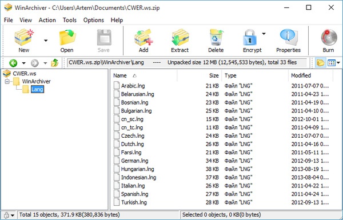Screen dimensions: 343x220
Task: Select file Bulgarian.lng
Action: tap(136, 111)
